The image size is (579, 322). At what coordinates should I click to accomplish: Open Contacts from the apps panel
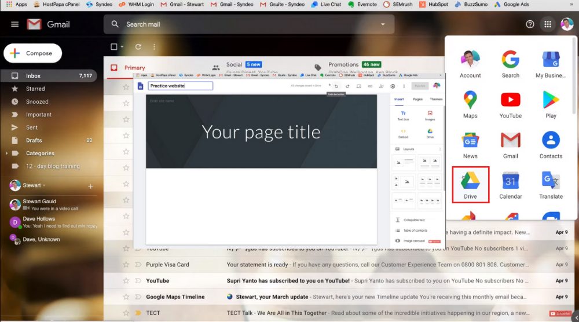point(551,145)
